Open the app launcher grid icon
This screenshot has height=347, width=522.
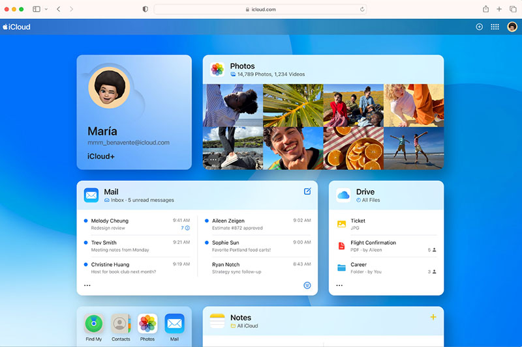click(495, 27)
